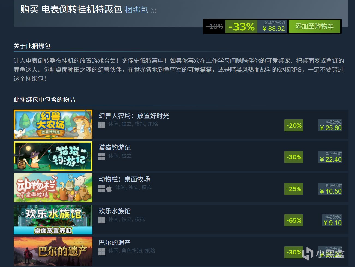Click the ¥ 16.50 price for 动物栏
The image size is (355, 267).
(x=330, y=191)
